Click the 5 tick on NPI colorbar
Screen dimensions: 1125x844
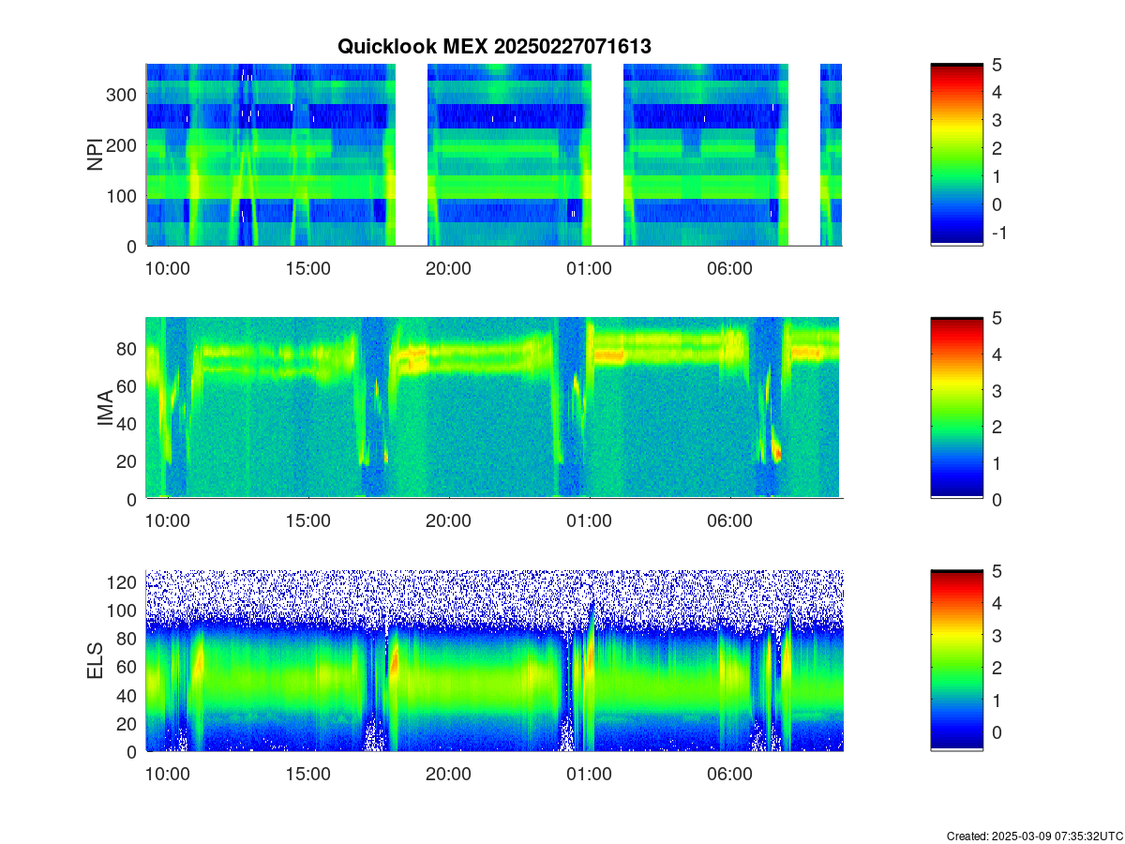pyautogui.click(x=997, y=64)
